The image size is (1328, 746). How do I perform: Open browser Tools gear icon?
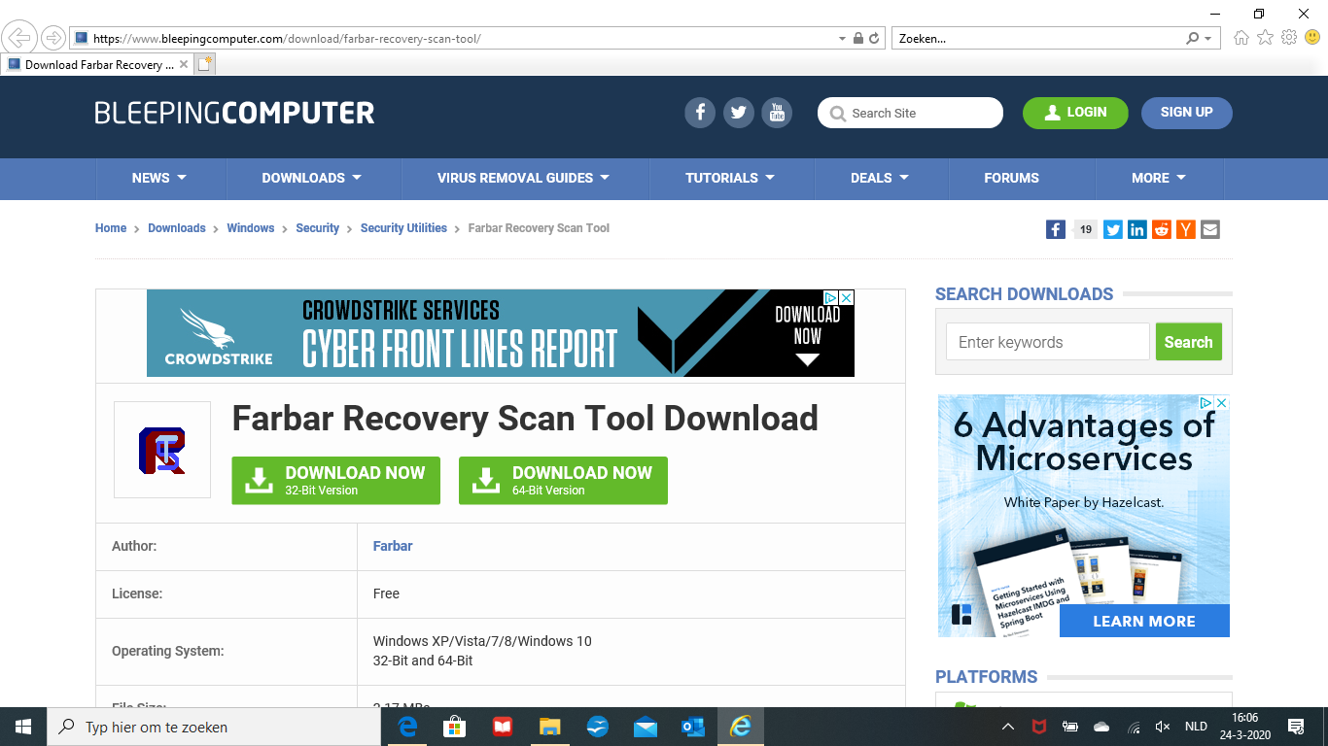tap(1289, 38)
